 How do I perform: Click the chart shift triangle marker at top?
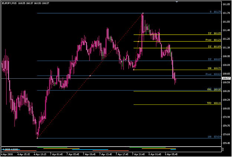pyautogui.click(x=177, y=2)
